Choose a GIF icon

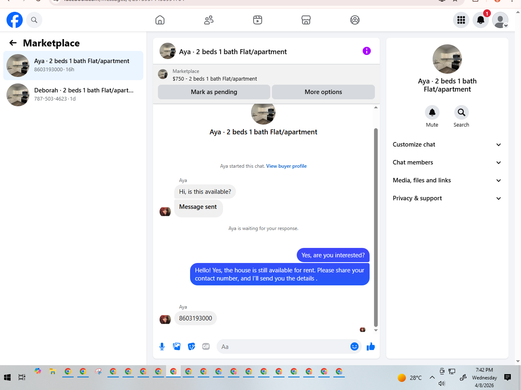pyautogui.click(x=206, y=346)
